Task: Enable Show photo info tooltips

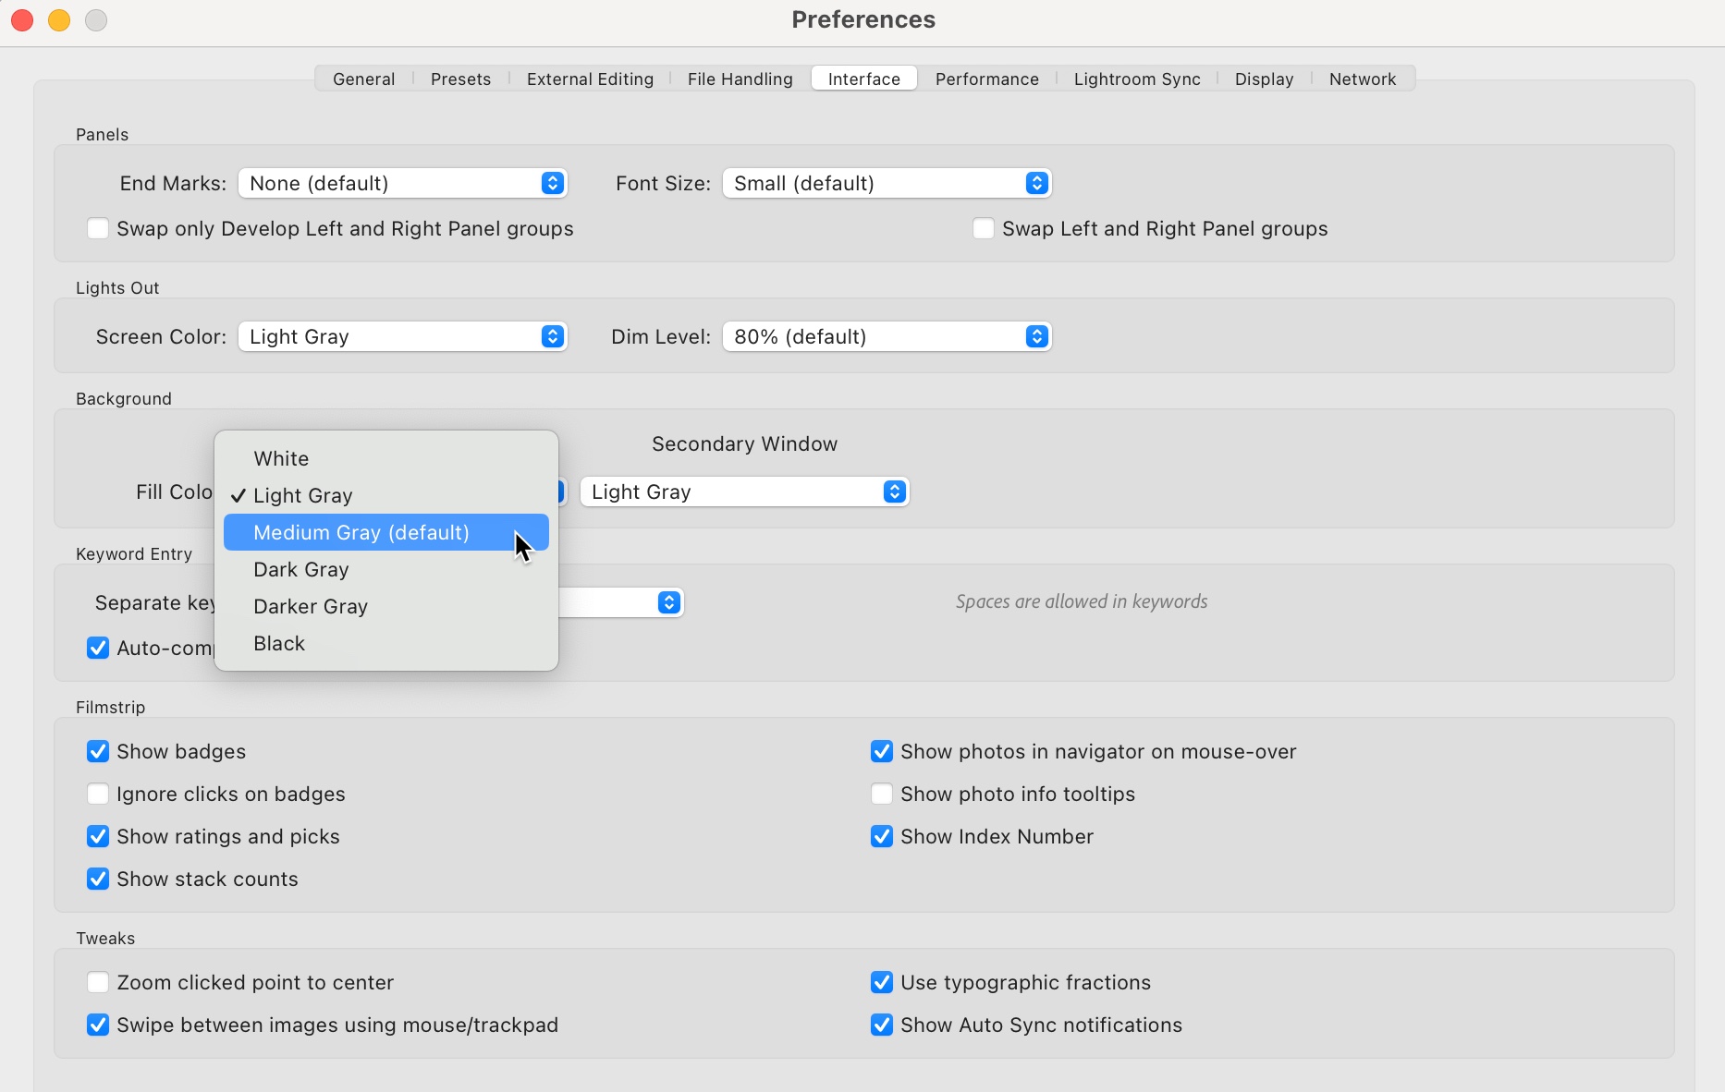Action: coord(881,794)
